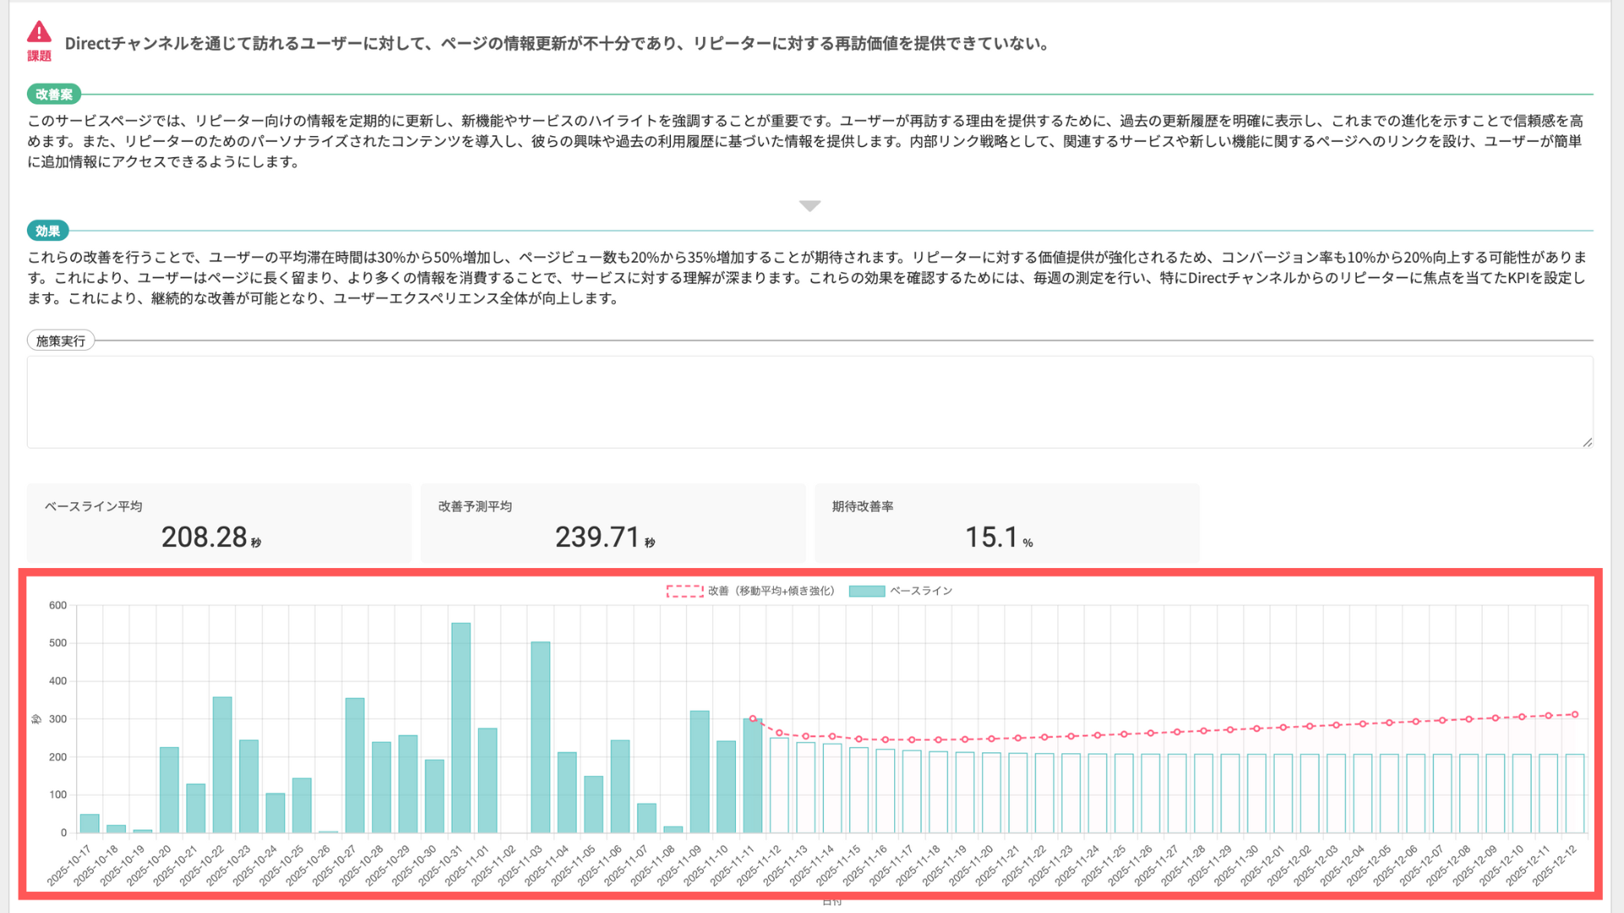
Task: Expand the gray downward triangle arrow
Action: click(809, 205)
